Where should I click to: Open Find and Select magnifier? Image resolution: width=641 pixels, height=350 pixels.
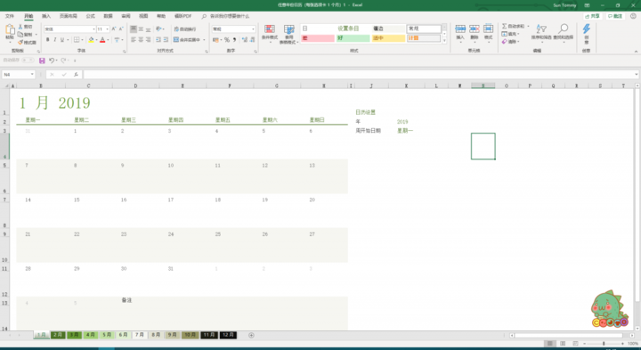(564, 32)
